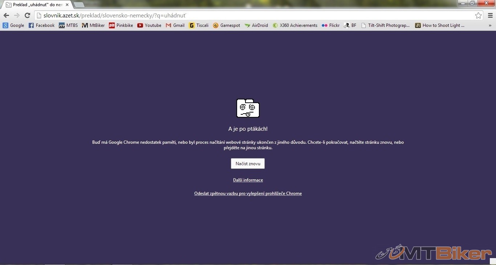
Task: Open the Gmail bookmark
Action: (175, 25)
